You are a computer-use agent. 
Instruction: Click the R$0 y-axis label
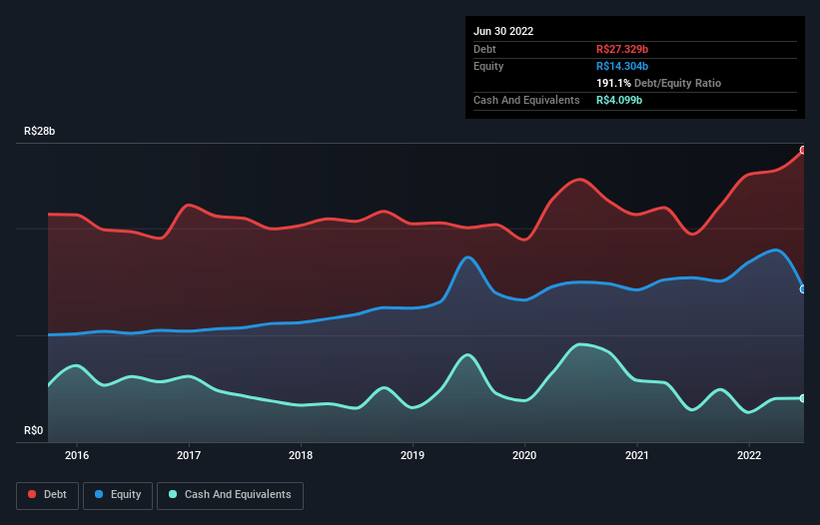coord(34,430)
